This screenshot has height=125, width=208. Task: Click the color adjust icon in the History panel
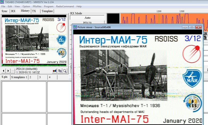[x=55, y=71]
